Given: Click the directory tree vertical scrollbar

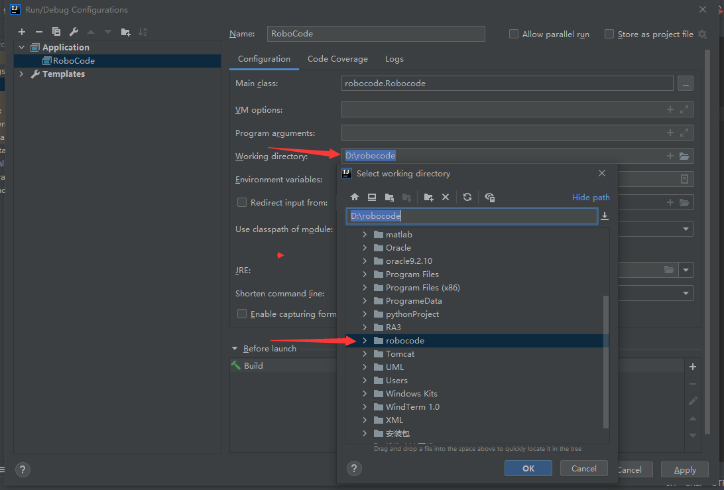Looking at the screenshot, I should point(606,362).
